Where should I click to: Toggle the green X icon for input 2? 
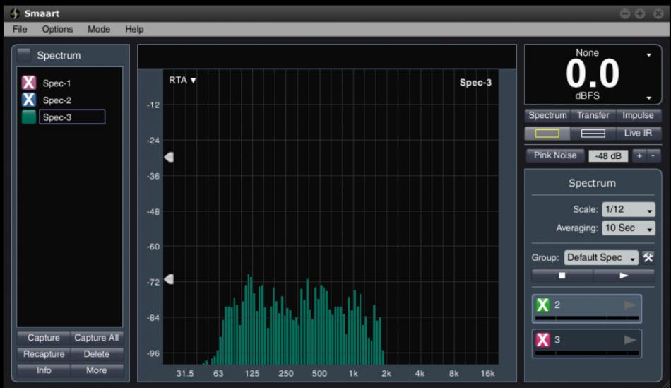[542, 305]
